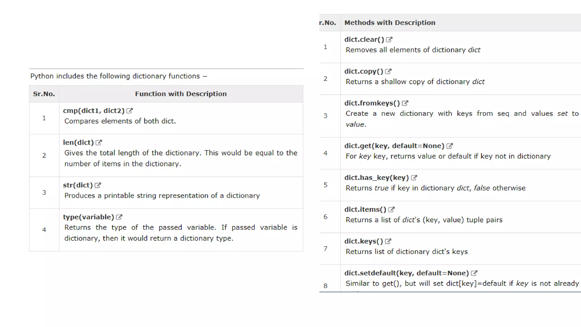Click external link icon beside cmp(dict1, dict2)
Image resolution: width=581 pixels, height=327 pixels.
[130, 111]
